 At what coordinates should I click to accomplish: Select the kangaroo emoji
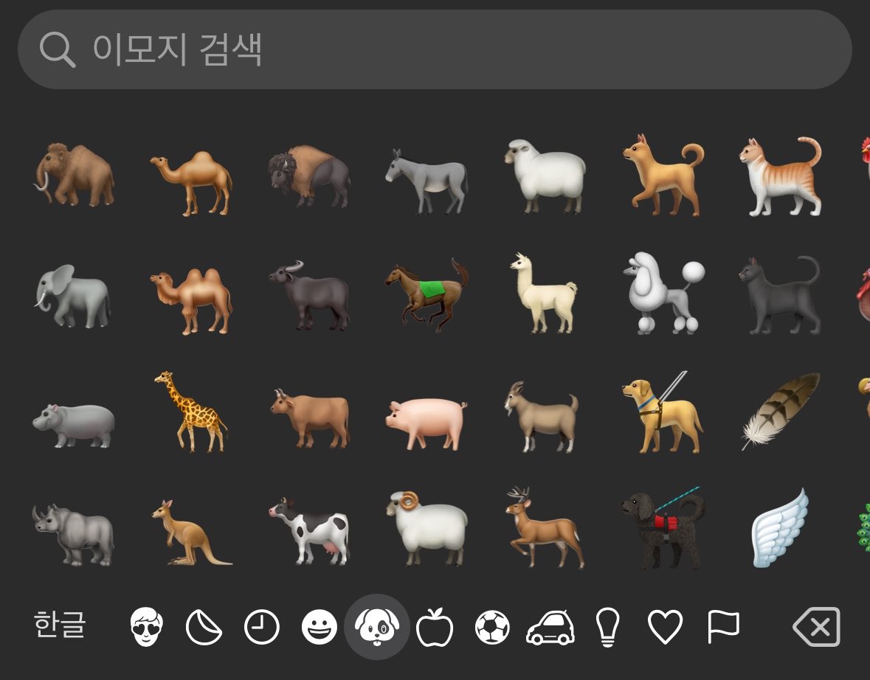192,532
